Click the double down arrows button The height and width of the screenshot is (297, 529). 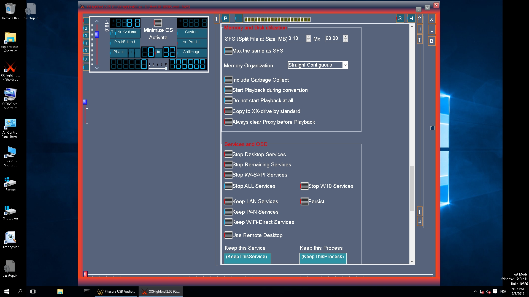[420, 221]
